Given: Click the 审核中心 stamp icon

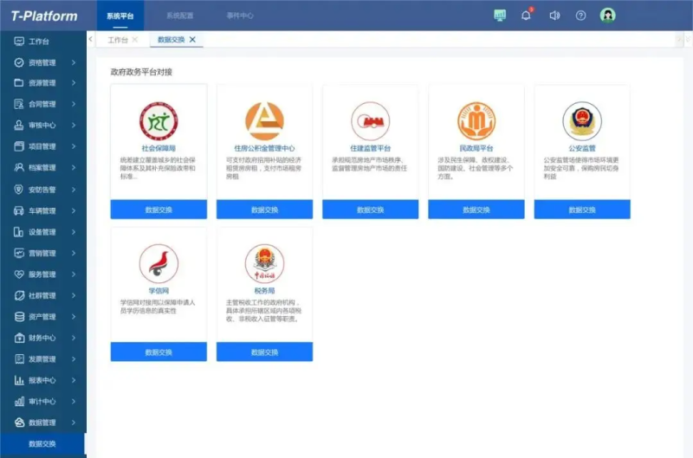Looking at the screenshot, I should [19, 126].
